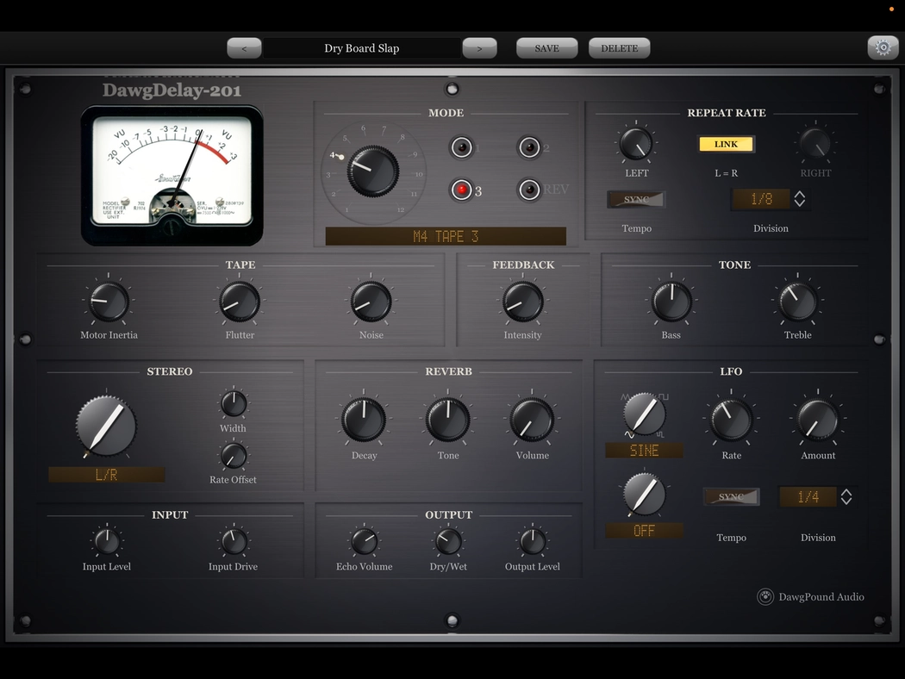Click the stepper arrows next to 1/4 division
The image size is (905, 679).
click(846, 496)
